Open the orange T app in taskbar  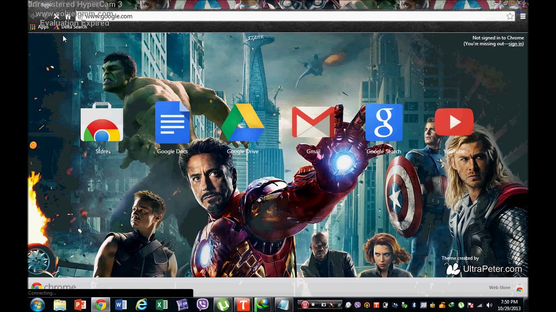coord(243,305)
